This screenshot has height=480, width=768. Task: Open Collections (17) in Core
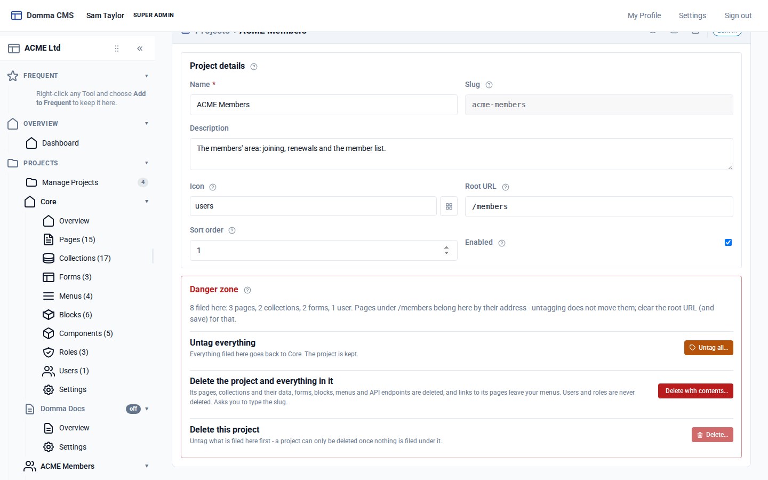coord(85,258)
